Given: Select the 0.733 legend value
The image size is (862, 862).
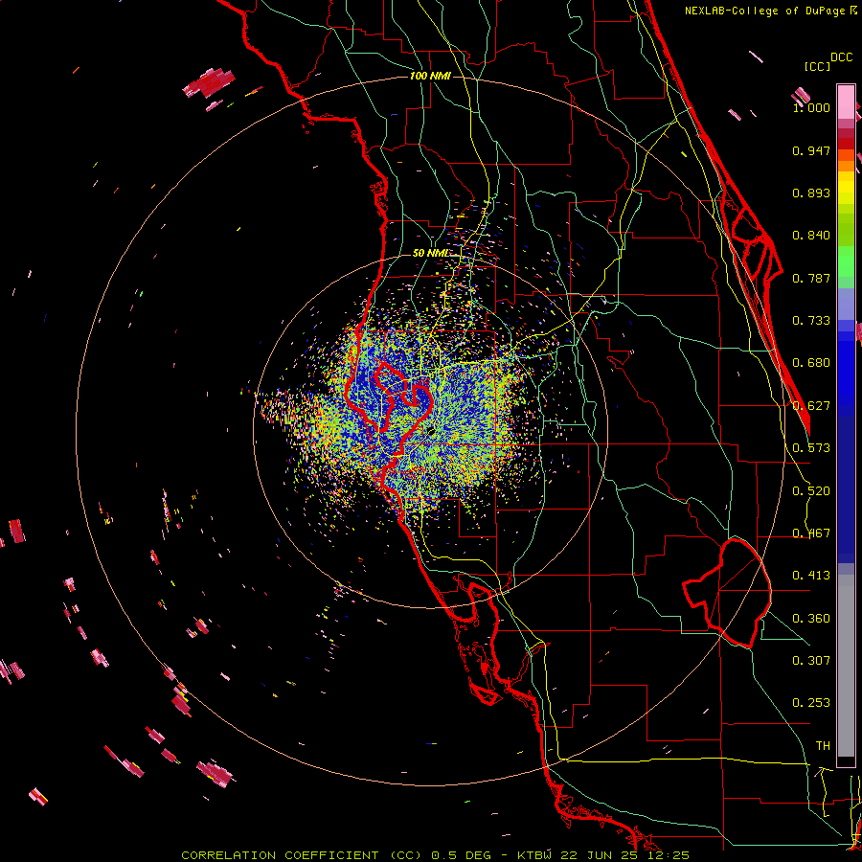Looking at the screenshot, I should pyautogui.click(x=811, y=321).
